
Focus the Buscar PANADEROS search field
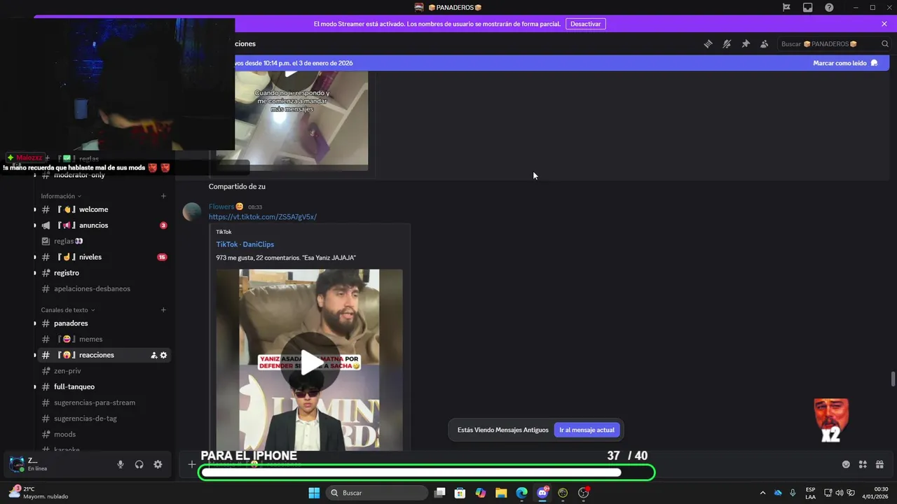[834, 44]
